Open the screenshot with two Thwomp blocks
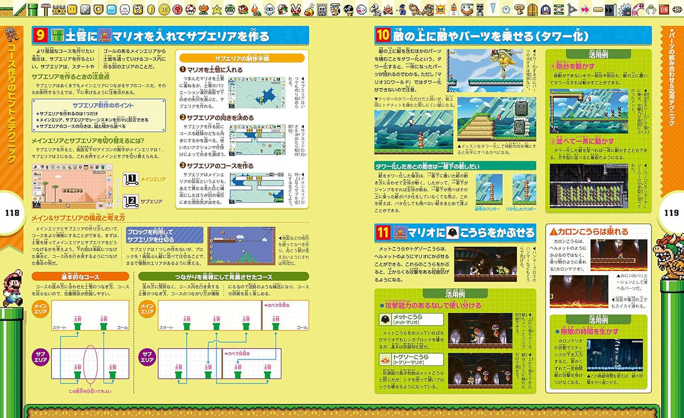Viewport: 684px width, 418px height. pos(497,120)
